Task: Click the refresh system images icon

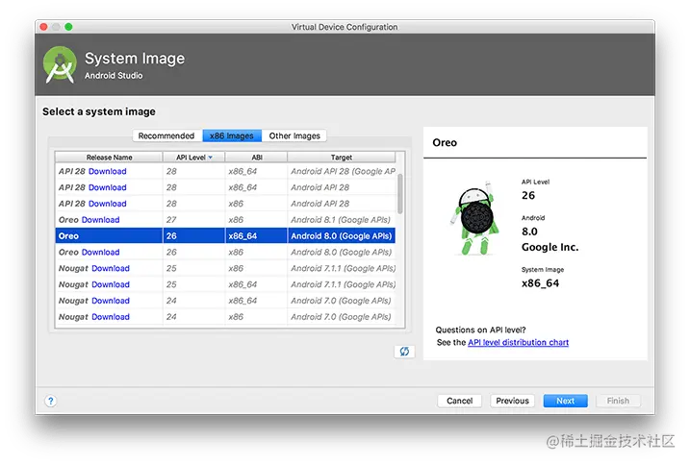Action: pyautogui.click(x=404, y=351)
